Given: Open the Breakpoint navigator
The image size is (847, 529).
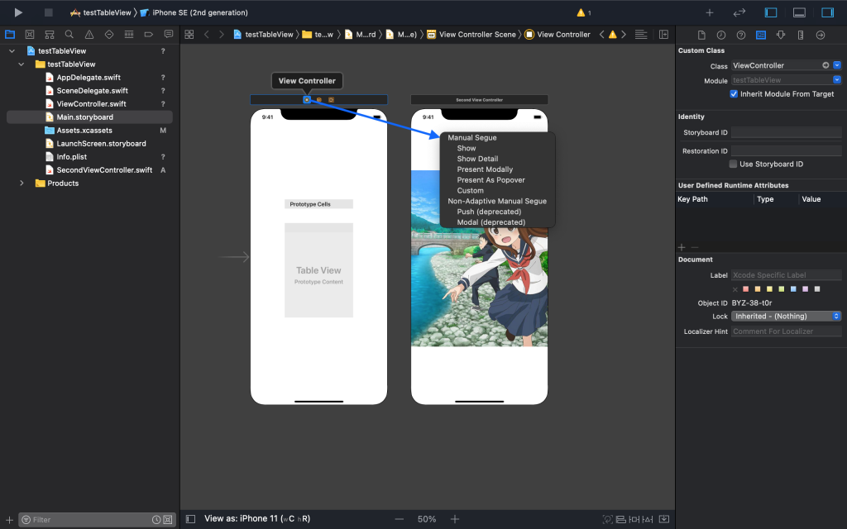Looking at the screenshot, I should 149,35.
